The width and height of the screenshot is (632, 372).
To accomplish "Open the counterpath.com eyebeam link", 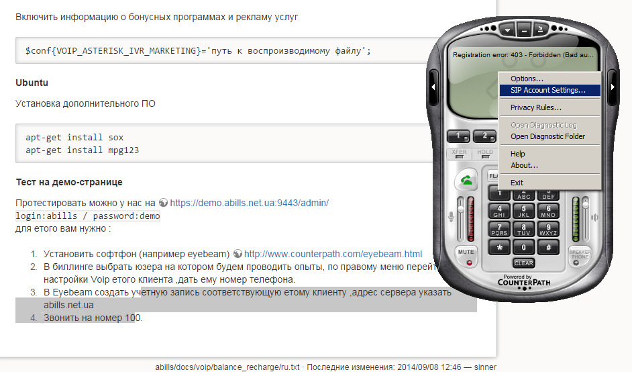I will tap(333, 254).
